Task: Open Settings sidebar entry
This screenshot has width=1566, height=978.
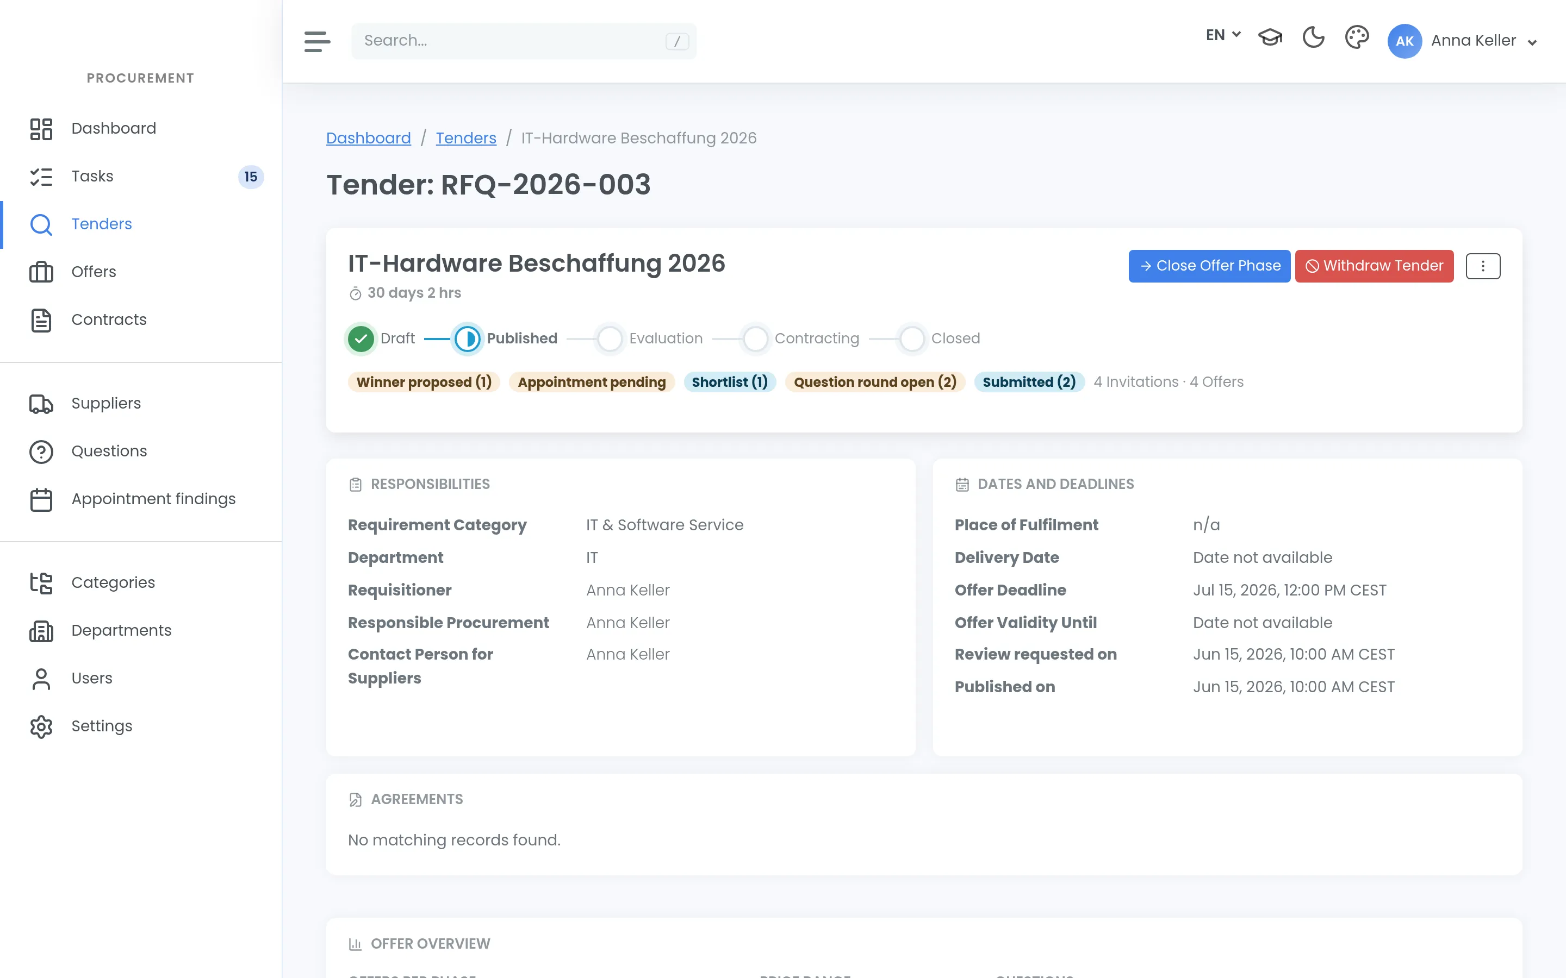Action: tap(141, 726)
